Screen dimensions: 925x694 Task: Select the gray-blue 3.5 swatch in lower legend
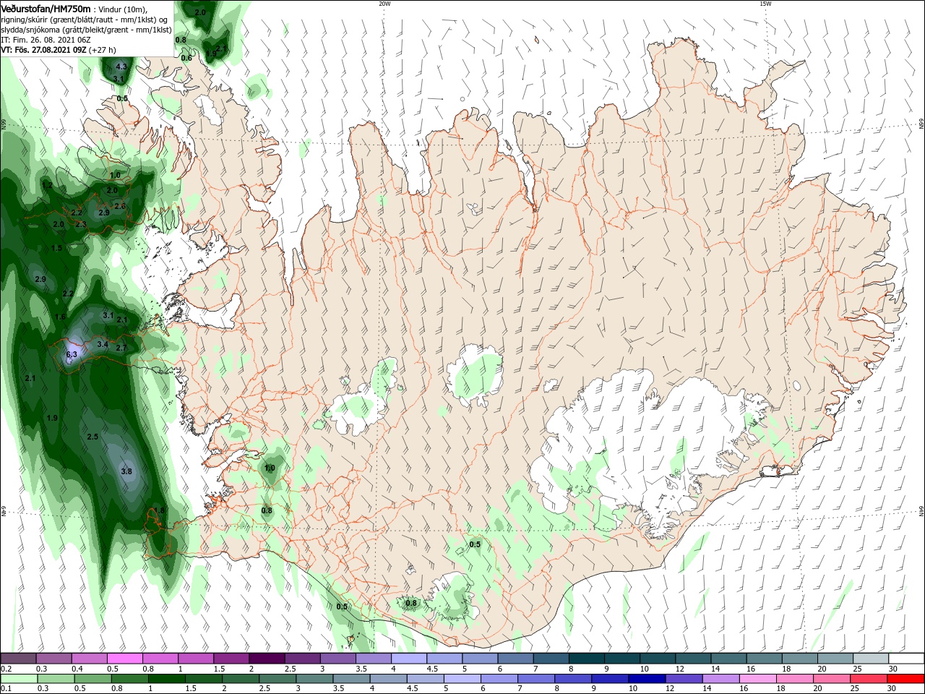pyautogui.click(x=352, y=679)
